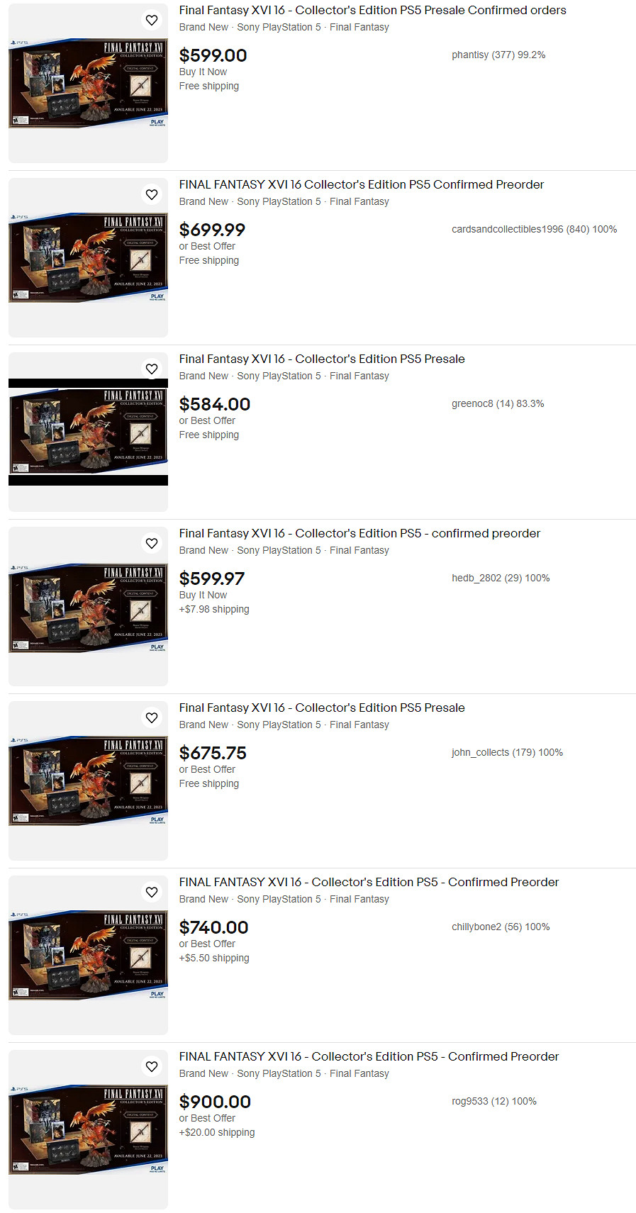This screenshot has width=636, height=1213.
Task: Toggle the heart on the $740.00 chillybone2 listing
Action: [152, 892]
